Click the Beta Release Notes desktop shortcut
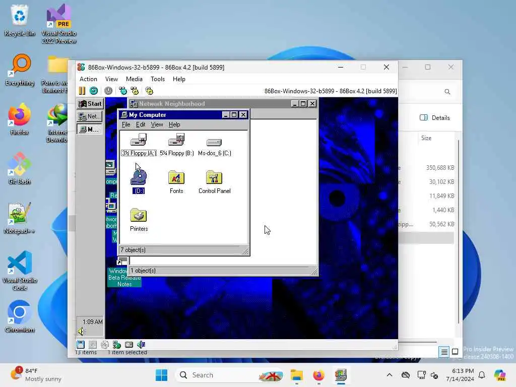The height and width of the screenshot is (387, 516). click(x=124, y=273)
